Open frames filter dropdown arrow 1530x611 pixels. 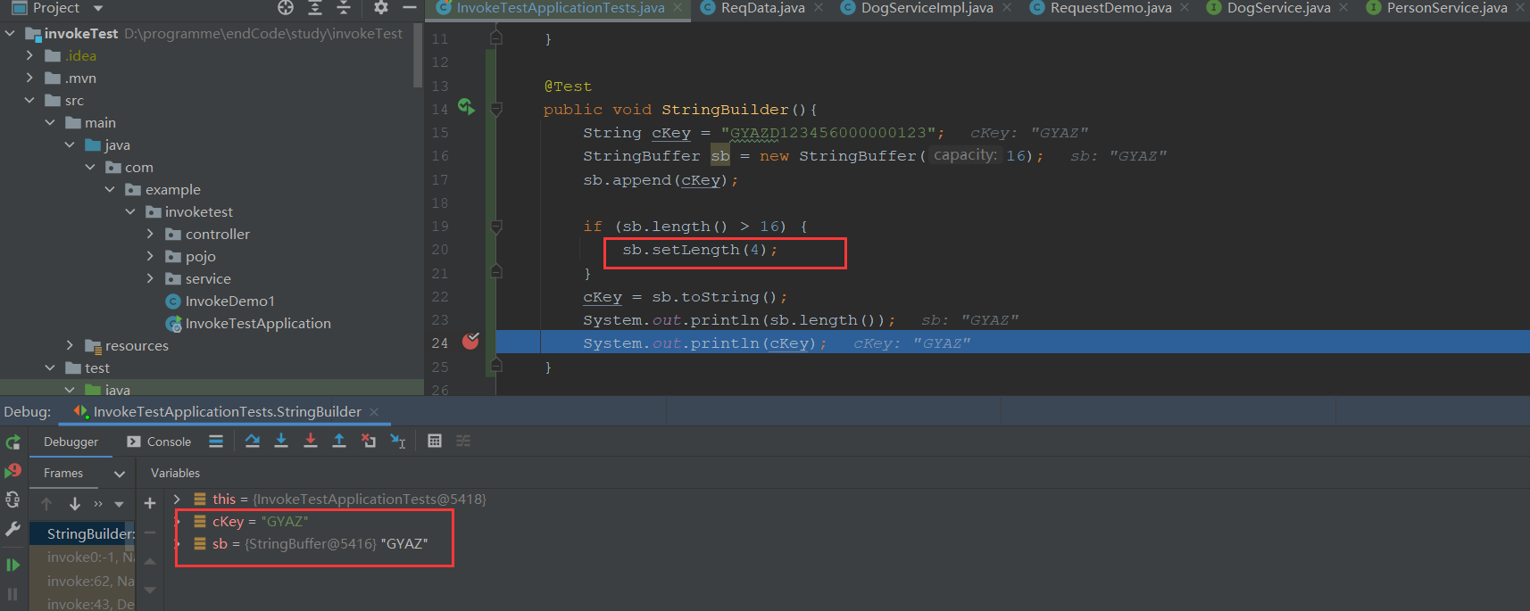click(x=119, y=504)
